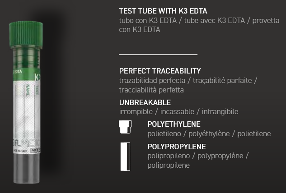Click the polyethylene cap icon
Viewport: 286px width, 193px height.
coord(125,127)
